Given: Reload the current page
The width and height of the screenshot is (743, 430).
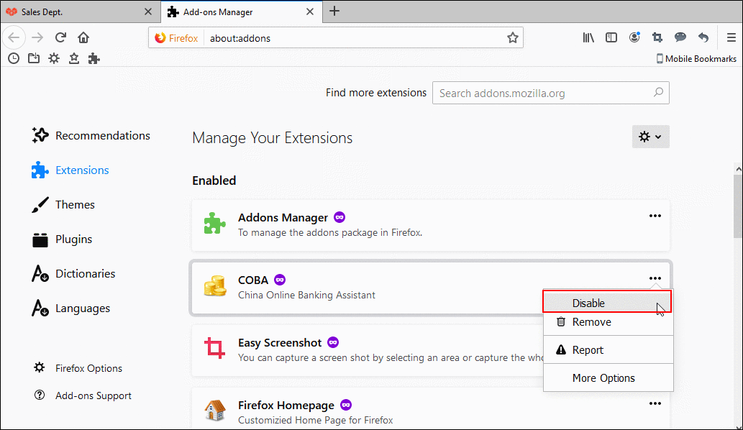Looking at the screenshot, I should (60, 37).
